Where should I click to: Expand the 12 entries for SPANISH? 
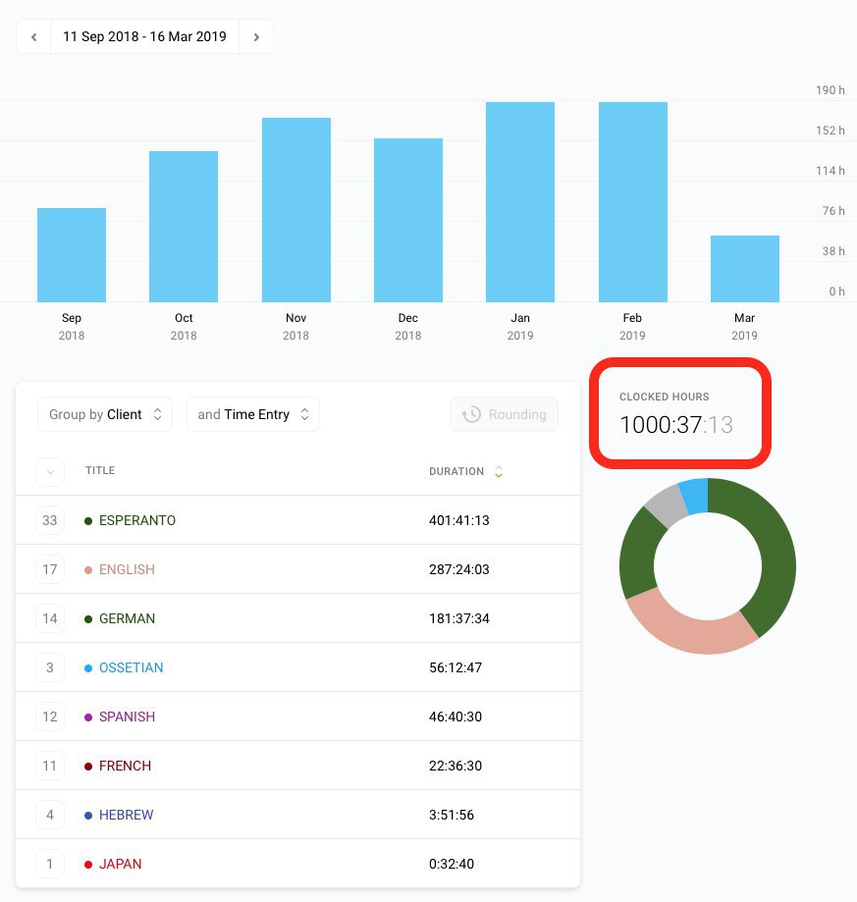pyautogui.click(x=50, y=716)
